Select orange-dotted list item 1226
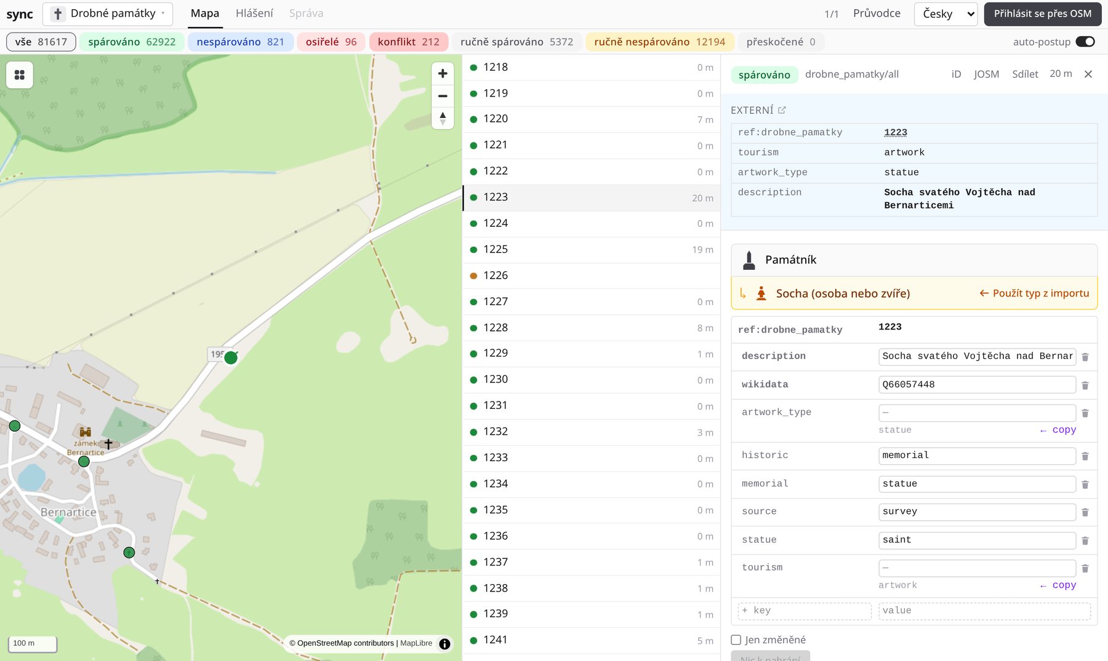This screenshot has width=1108, height=661. (x=592, y=275)
